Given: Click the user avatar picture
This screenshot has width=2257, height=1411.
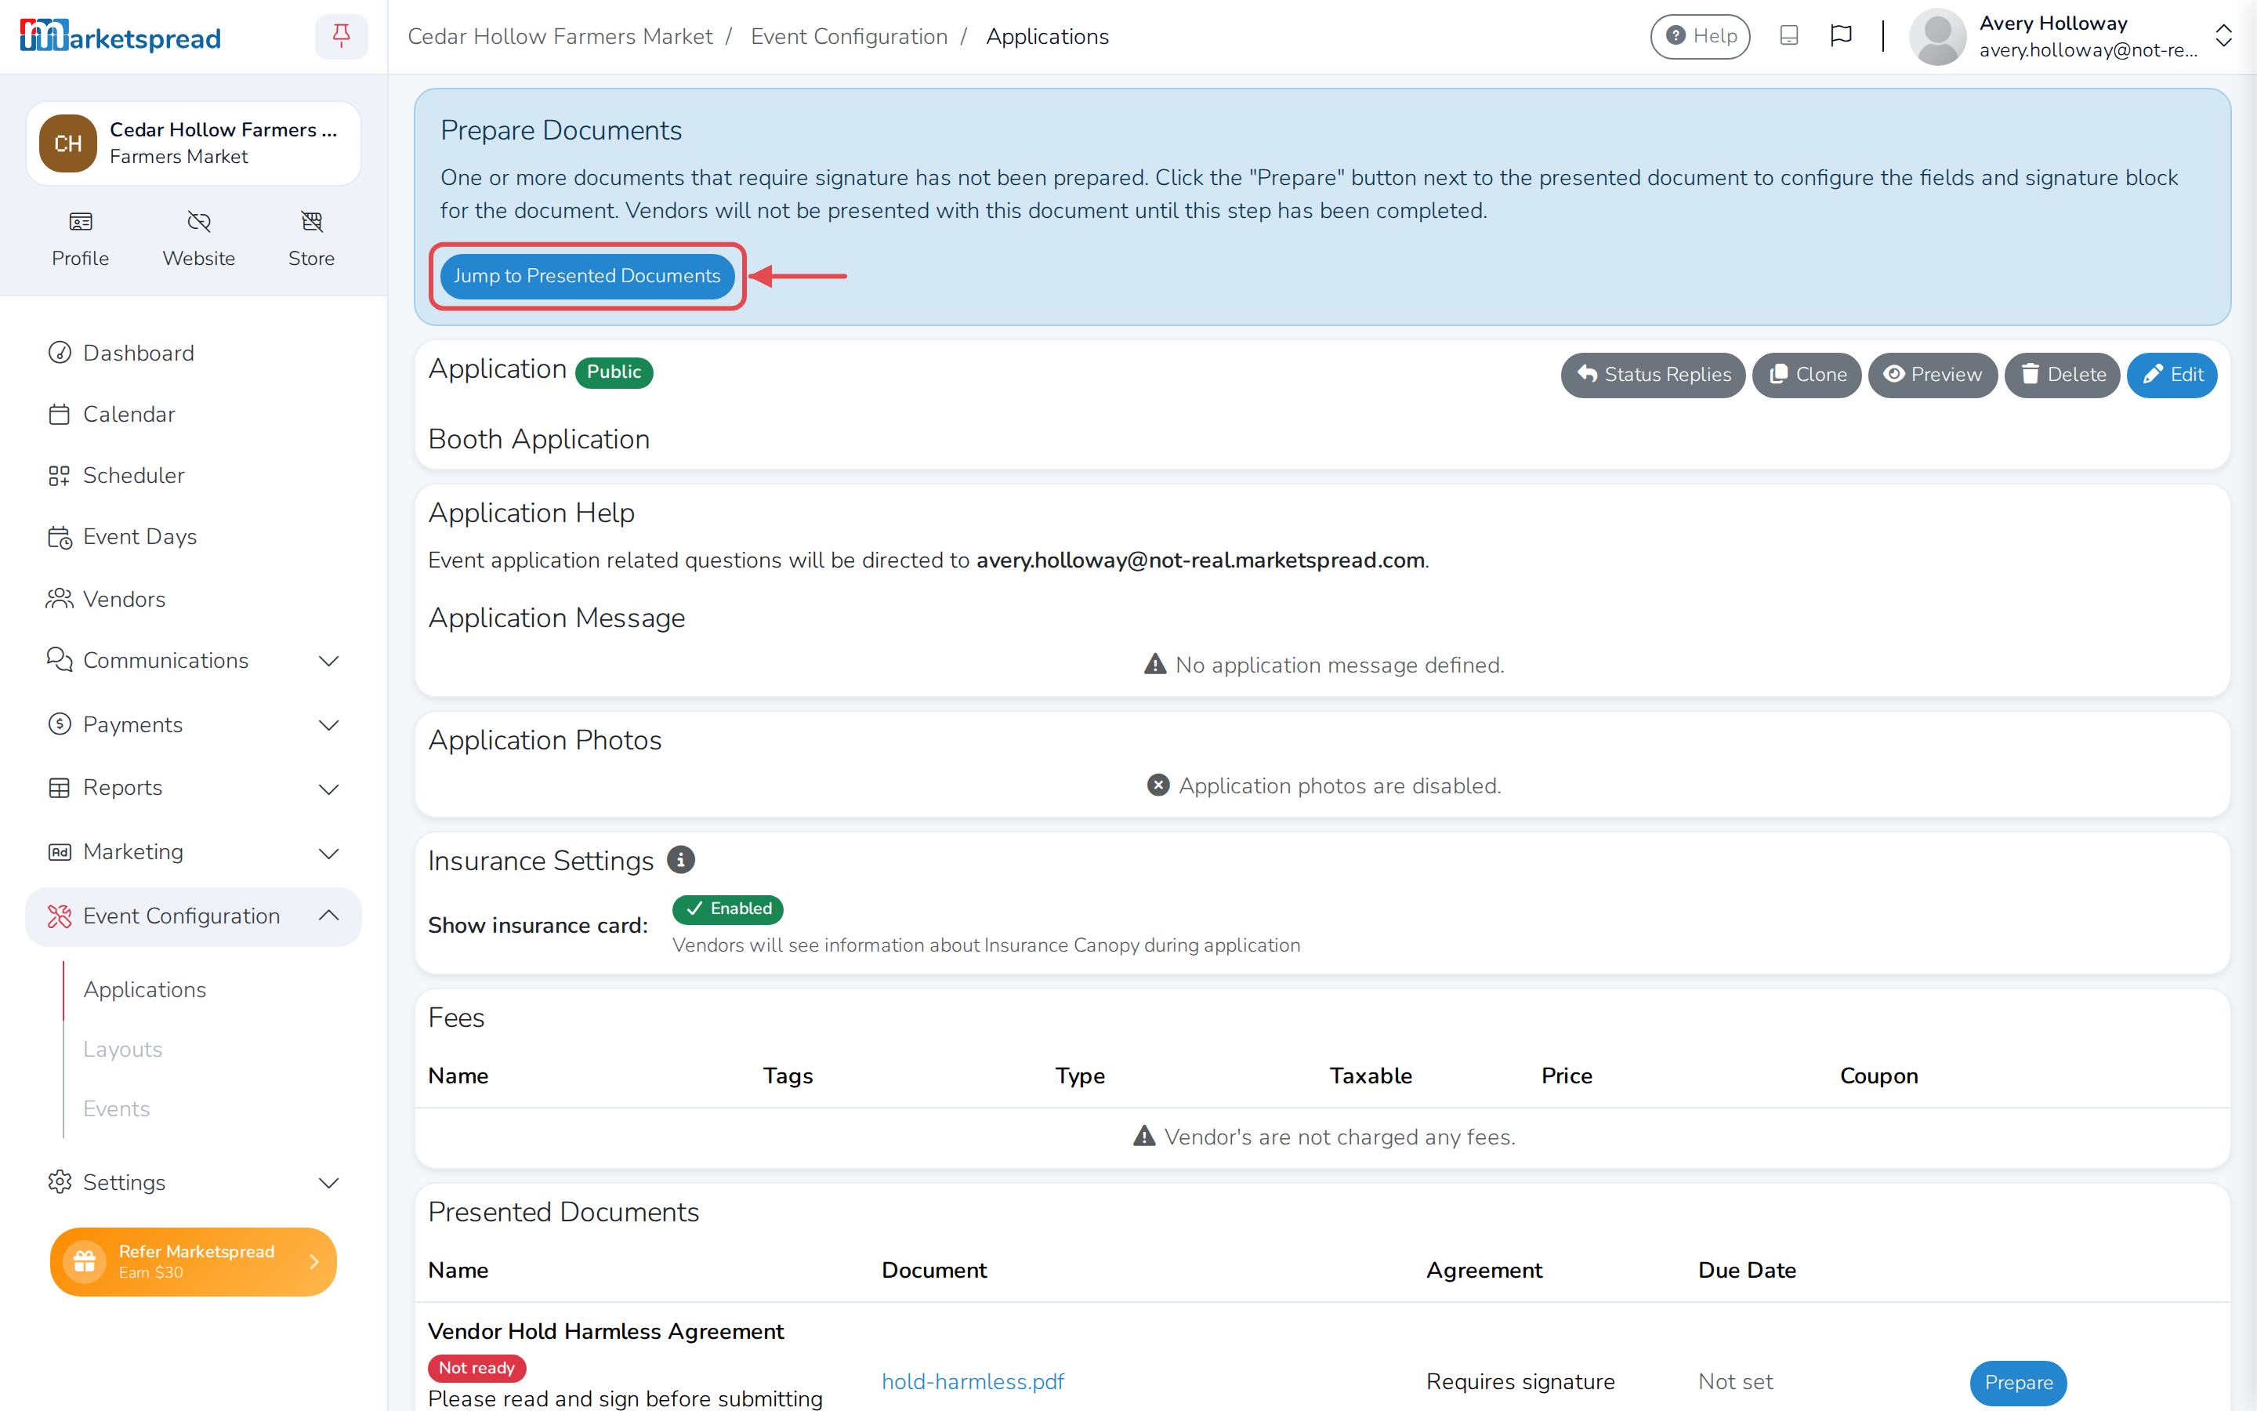Looking at the screenshot, I should (1937, 36).
